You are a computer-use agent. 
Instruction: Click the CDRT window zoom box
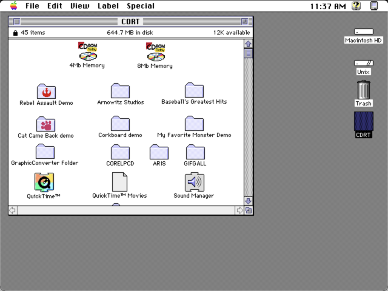coord(244,22)
